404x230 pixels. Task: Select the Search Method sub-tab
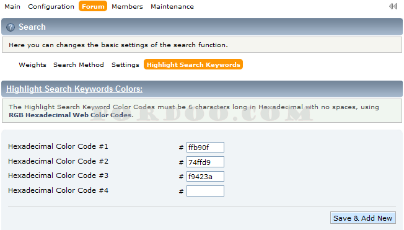click(x=79, y=64)
